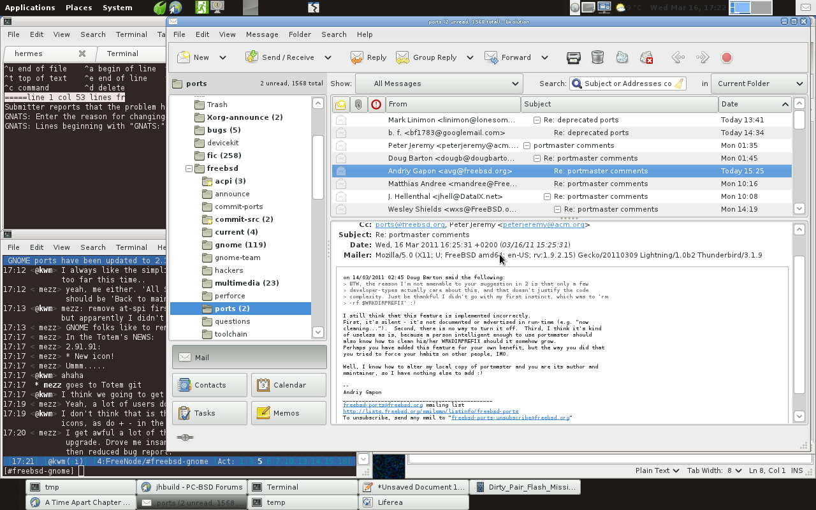
Task: Open the freebsd-ports mailing list URL
Action: click(x=430, y=411)
